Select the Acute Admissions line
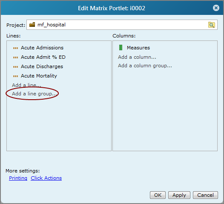The image size is (224, 204). [42, 48]
